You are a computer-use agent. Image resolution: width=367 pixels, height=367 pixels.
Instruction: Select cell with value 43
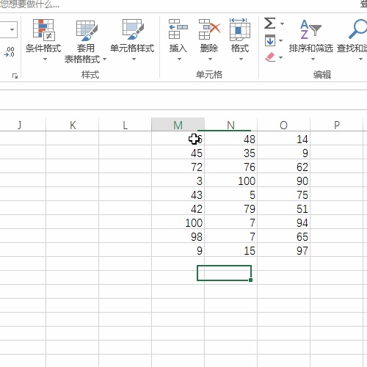click(x=178, y=195)
